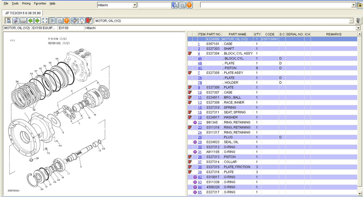Screen dimensions: 363x197
Task: Open the File menu
Action: pyautogui.click(x=6, y=3)
